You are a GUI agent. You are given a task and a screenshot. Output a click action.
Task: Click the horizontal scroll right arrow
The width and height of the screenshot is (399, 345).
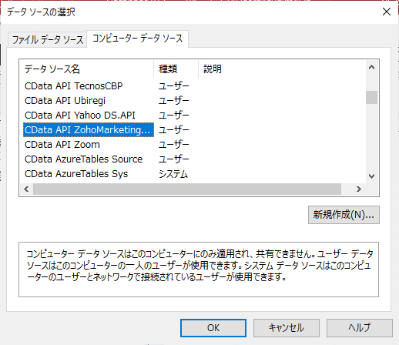pos(359,189)
